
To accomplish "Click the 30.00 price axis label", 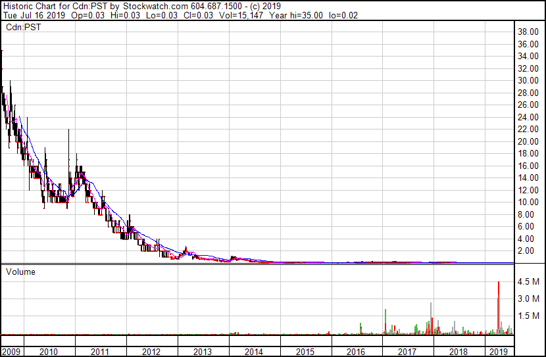I will [528, 80].
